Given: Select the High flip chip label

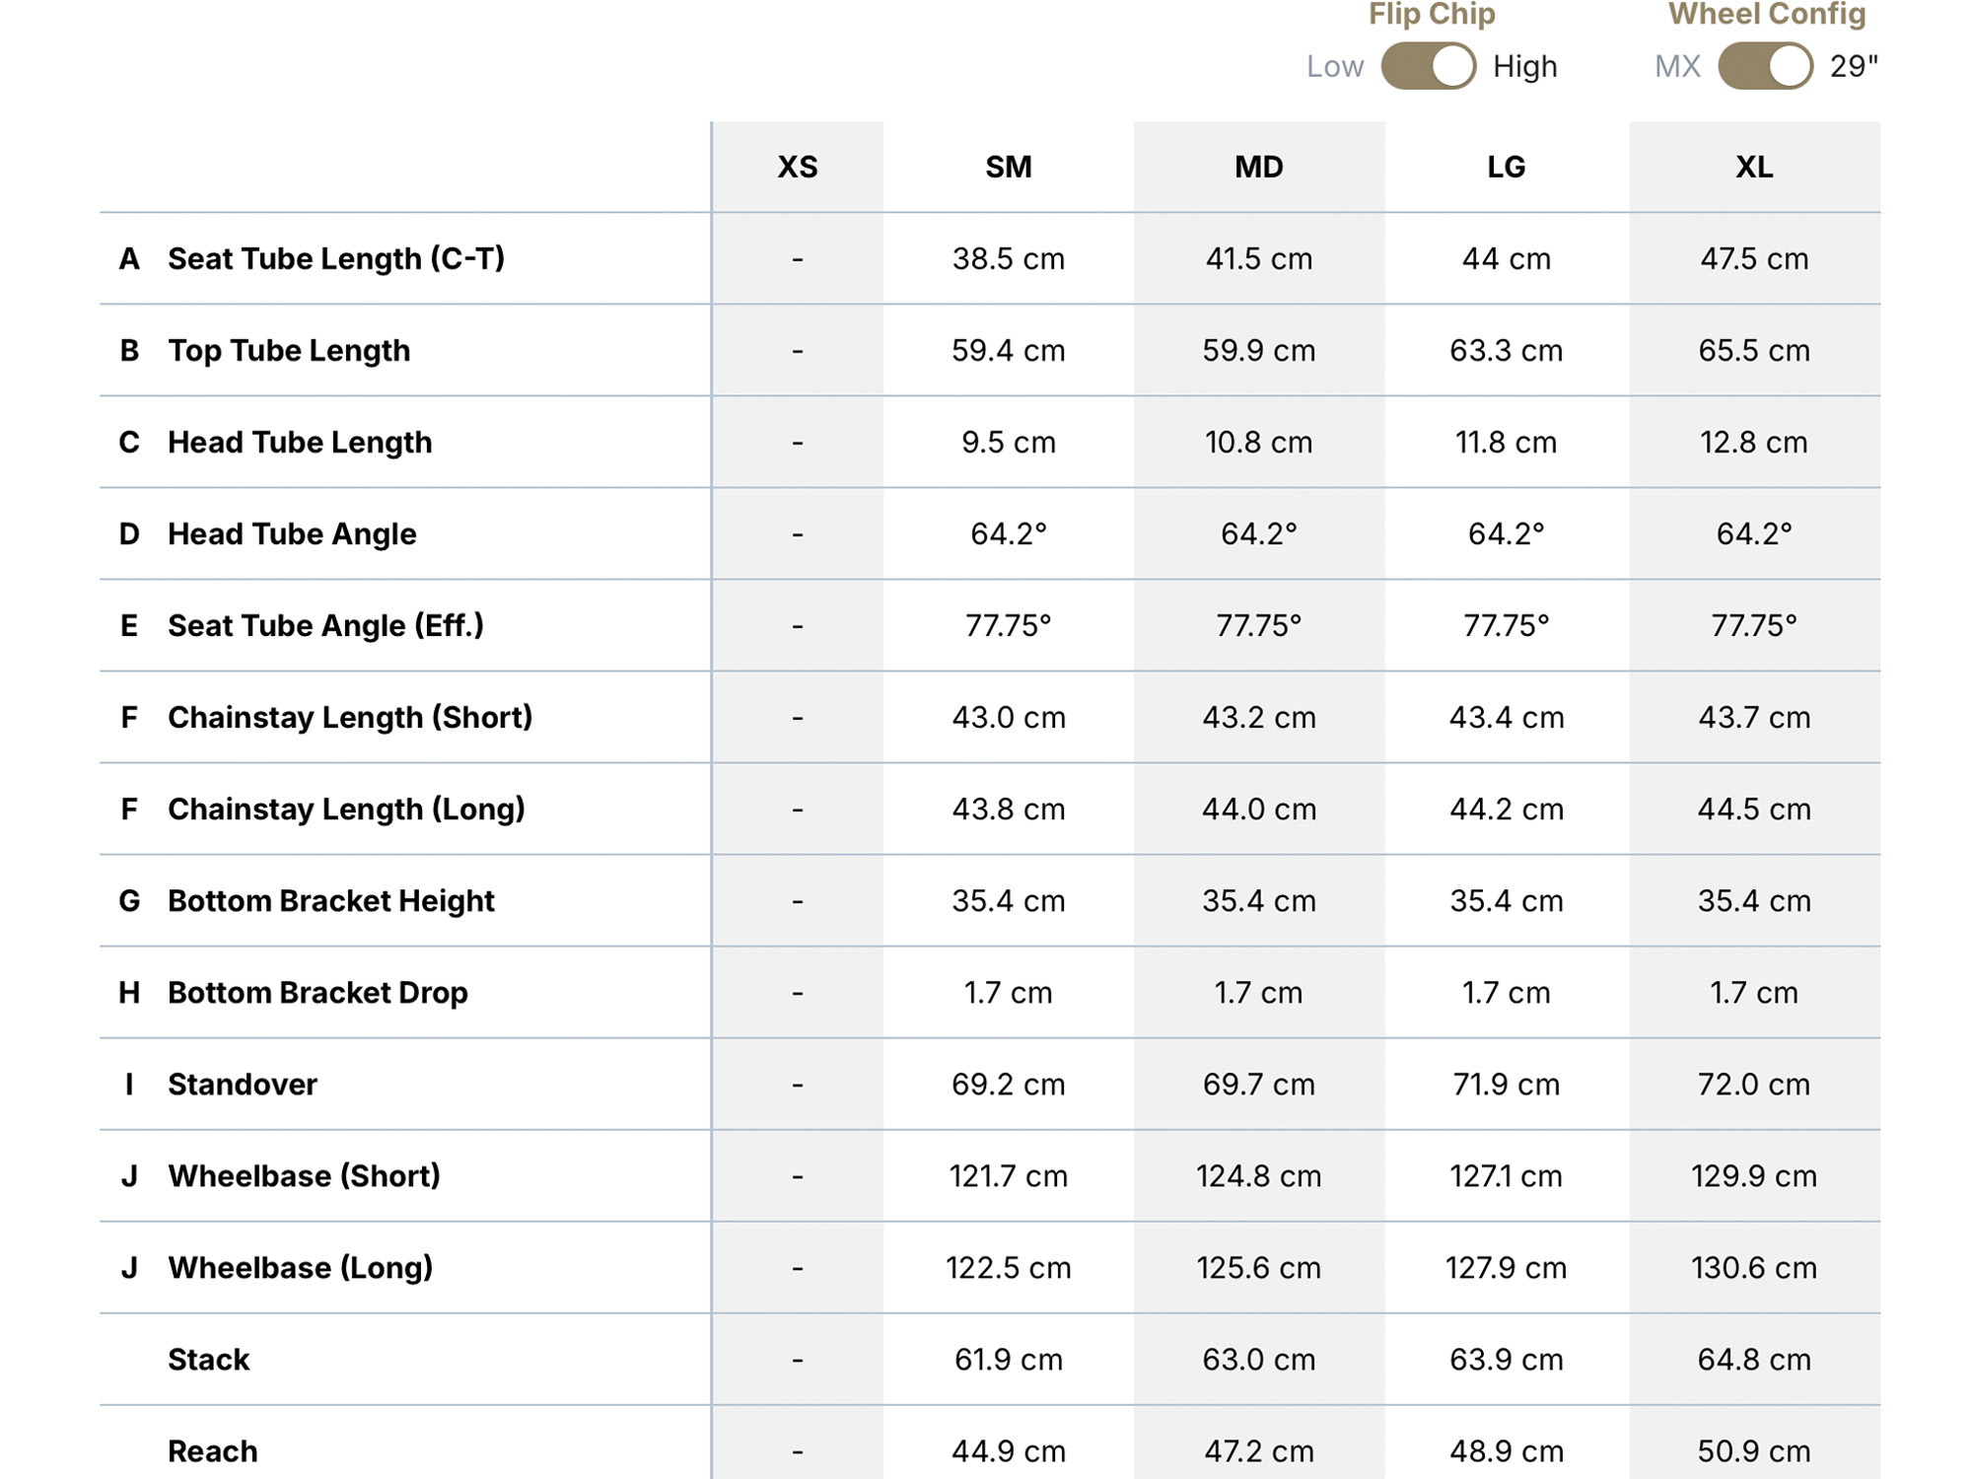Looking at the screenshot, I should 1525,66.
